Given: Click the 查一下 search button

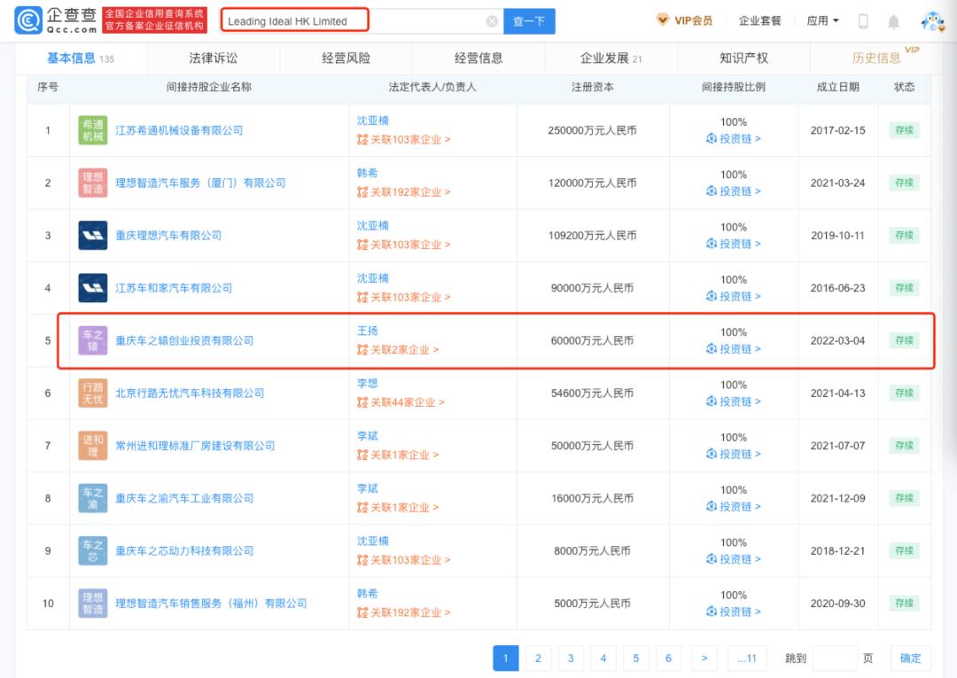Looking at the screenshot, I should [x=529, y=21].
